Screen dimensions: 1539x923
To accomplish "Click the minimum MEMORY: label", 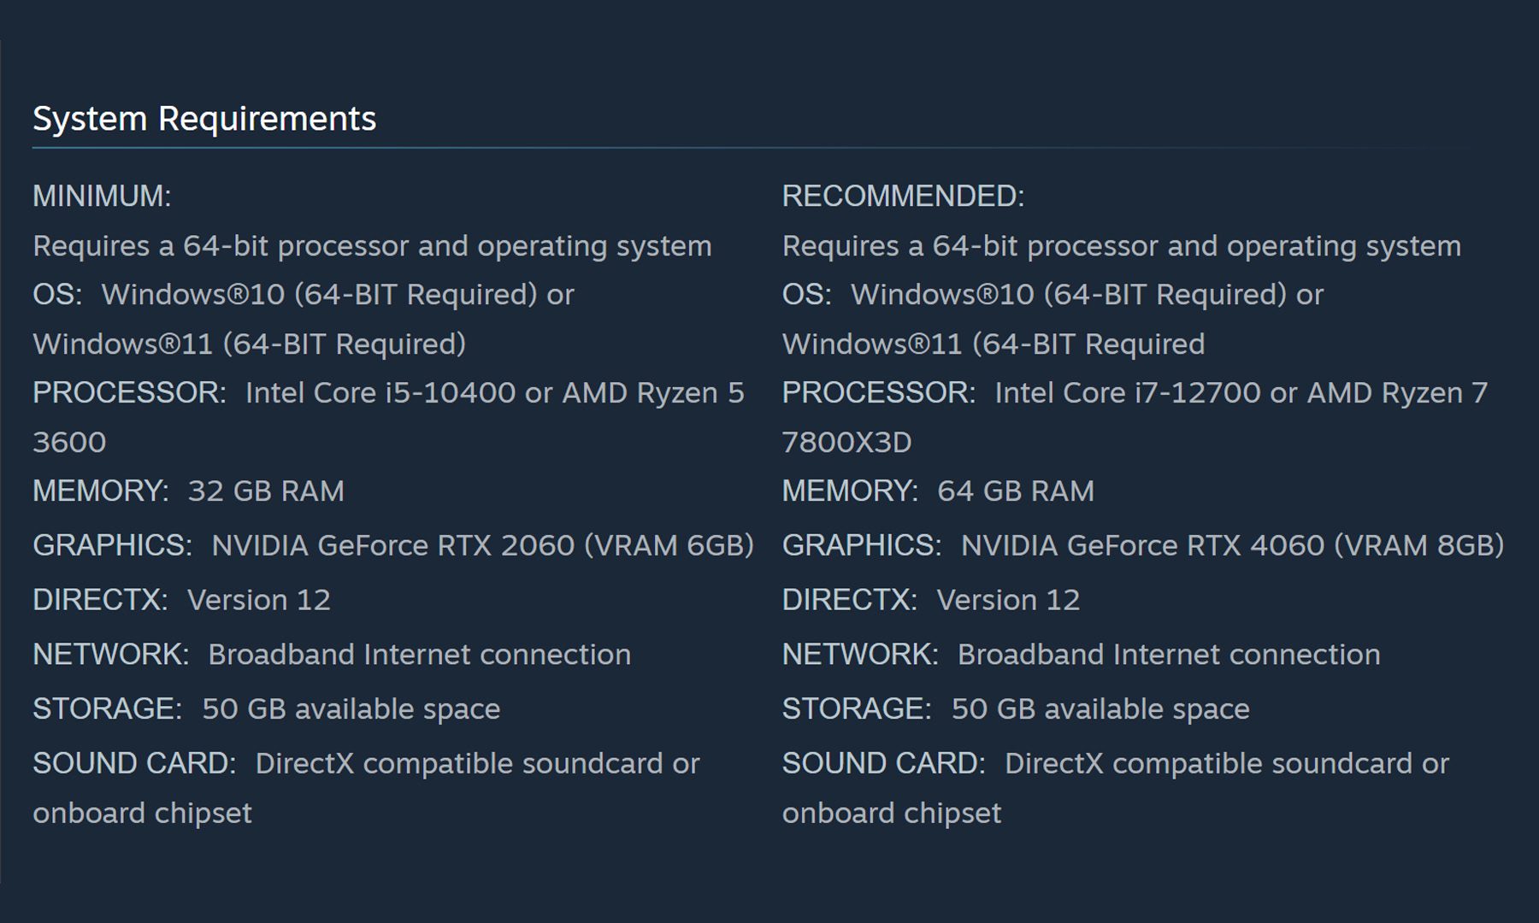I will coord(101,491).
